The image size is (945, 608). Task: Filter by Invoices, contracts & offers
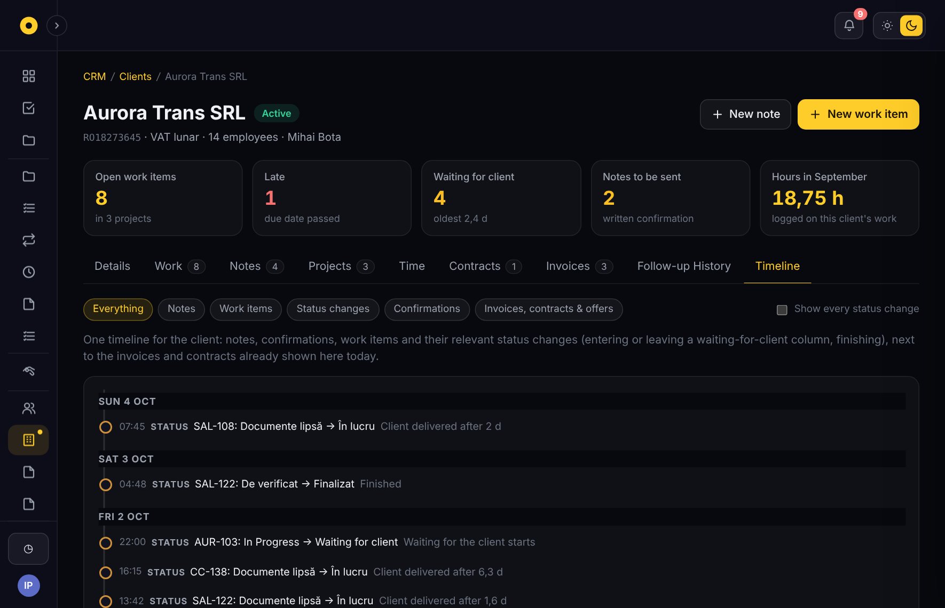pyautogui.click(x=549, y=309)
